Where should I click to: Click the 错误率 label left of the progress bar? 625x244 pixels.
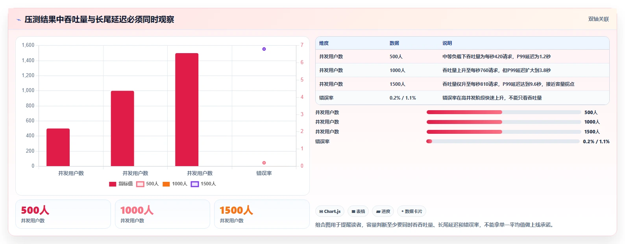click(x=322, y=142)
